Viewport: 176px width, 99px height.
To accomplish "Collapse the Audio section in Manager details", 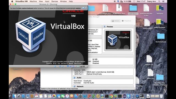I will click(103, 78).
